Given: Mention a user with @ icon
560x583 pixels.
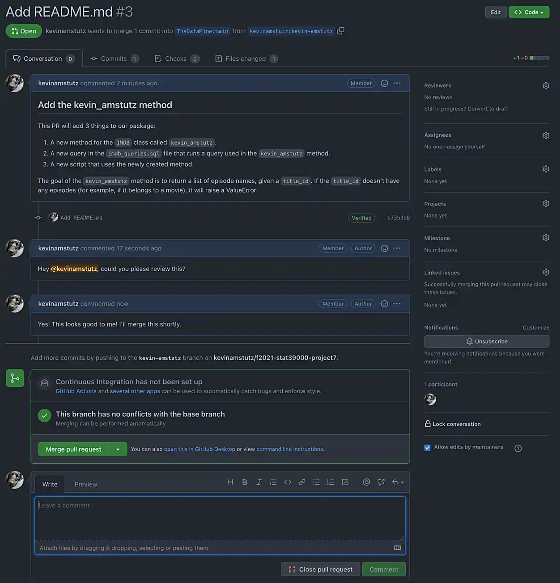Looking at the screenshot, I should pos(366,482).
